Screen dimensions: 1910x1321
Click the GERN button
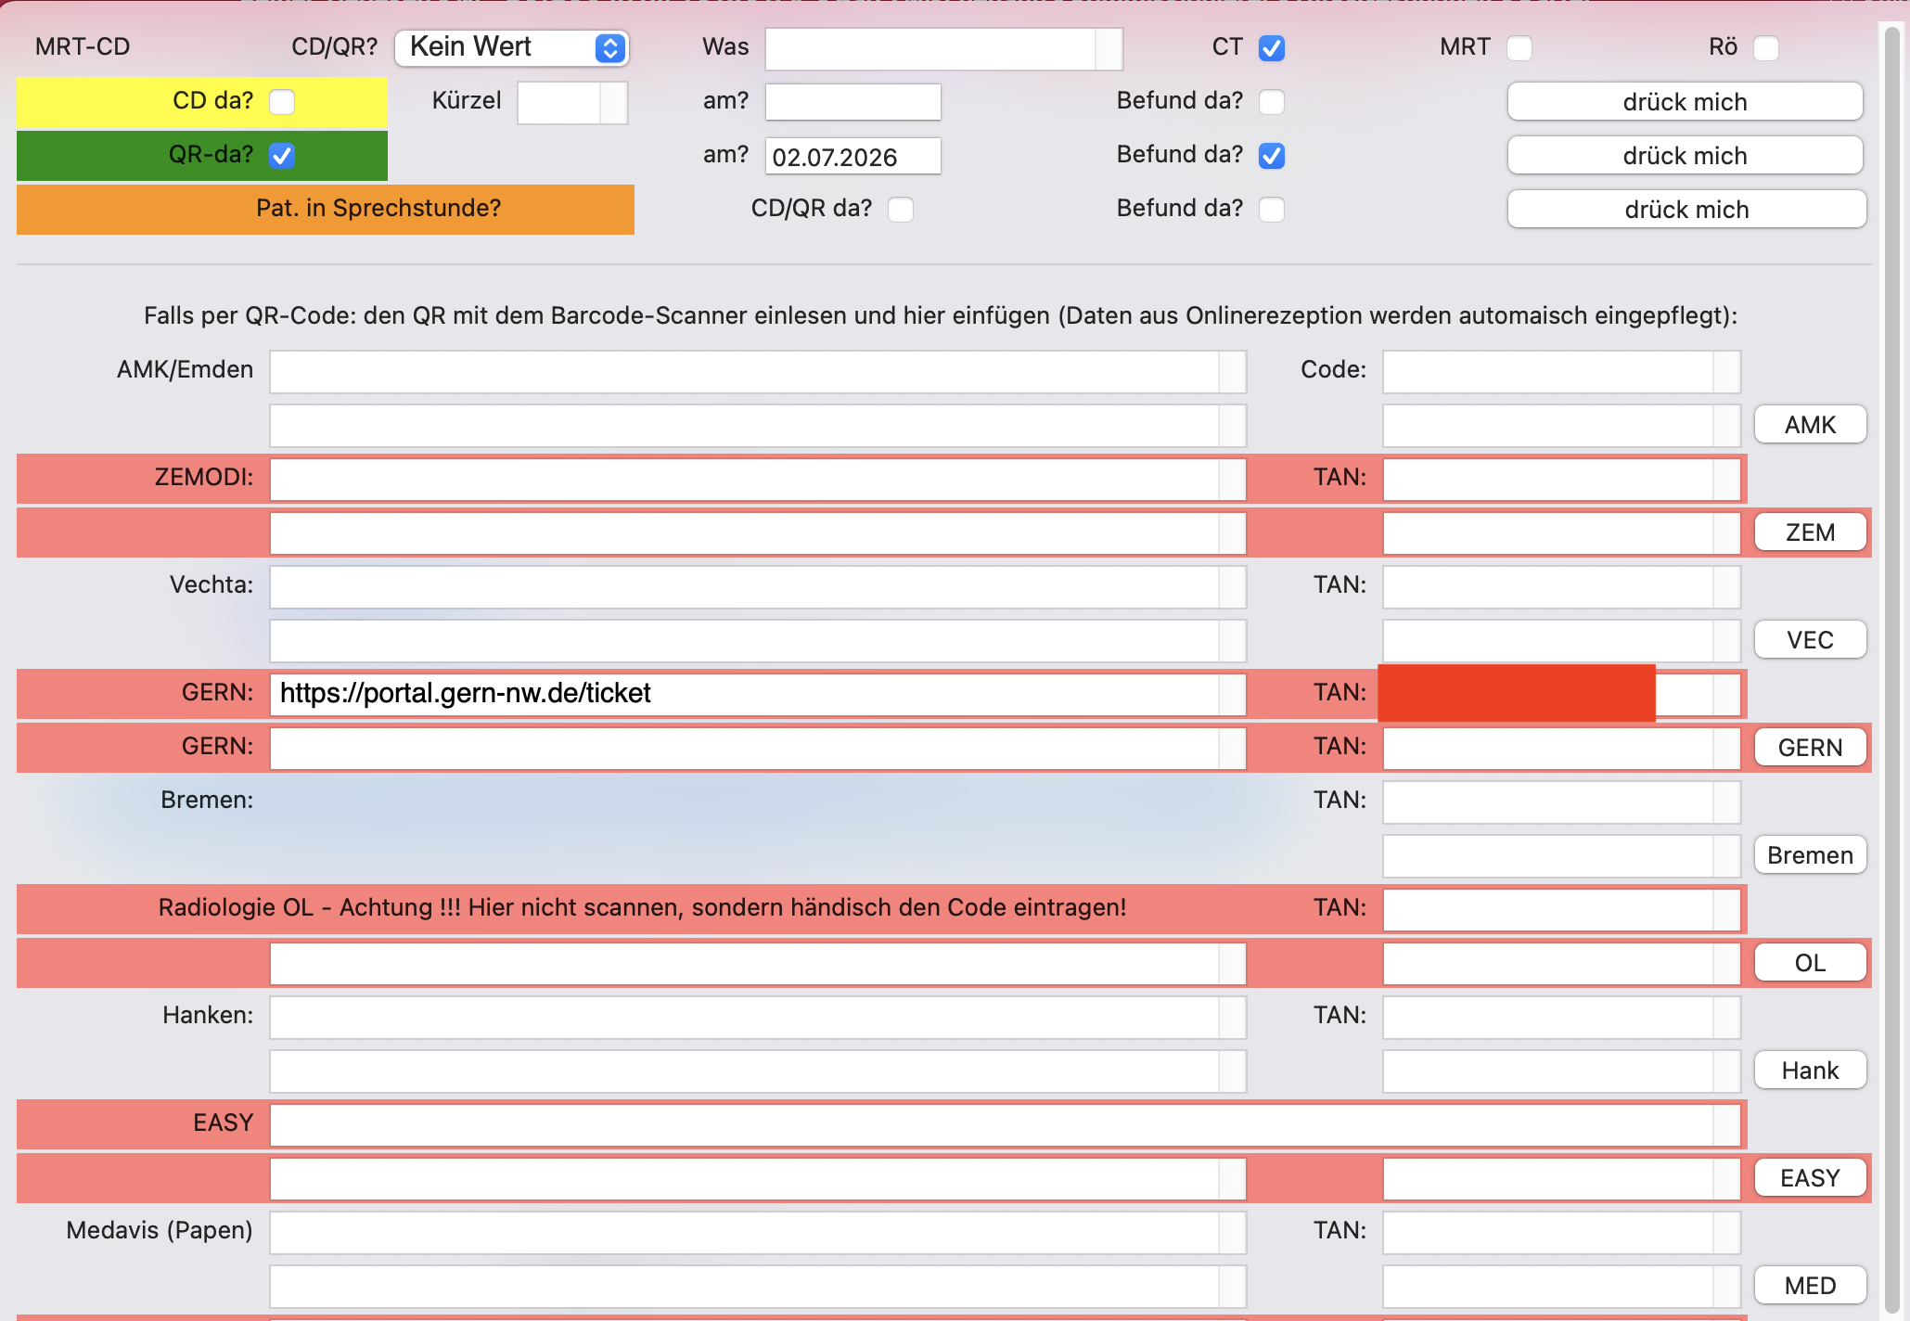point(1810,748)
